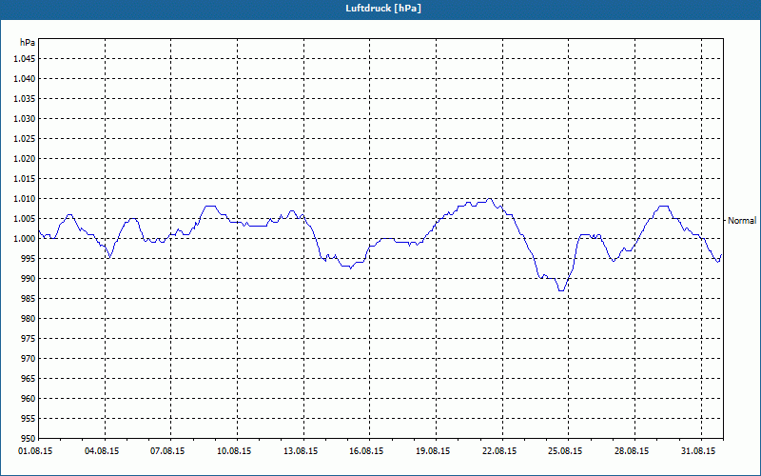
Task: Click the 955 axis value
Action: (x=29, y=419)
